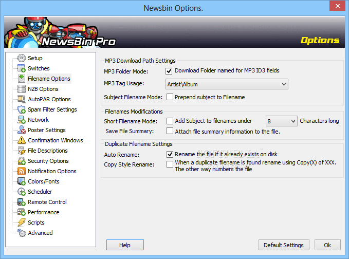This screenshot has height=259, width=349.
Task: Click the Advanced gears icon
Action: click(x=22, y=233)
